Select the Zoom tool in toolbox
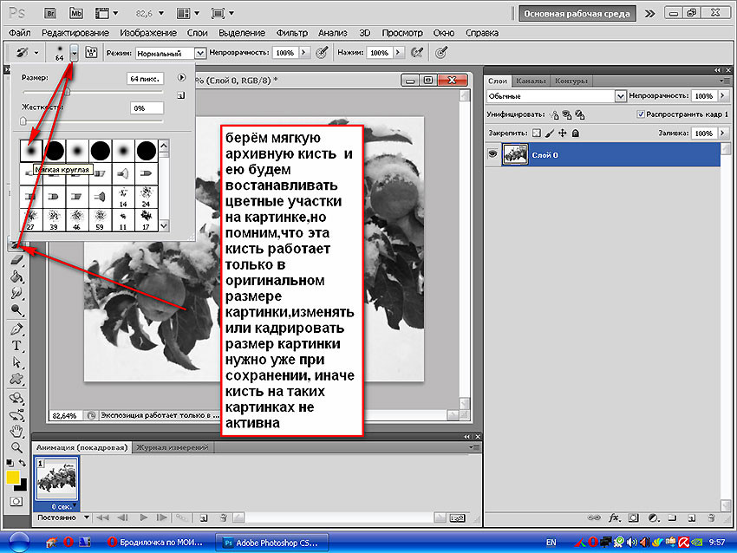Image resolution: width=737 pixels, height=553 pixels. 16,448
